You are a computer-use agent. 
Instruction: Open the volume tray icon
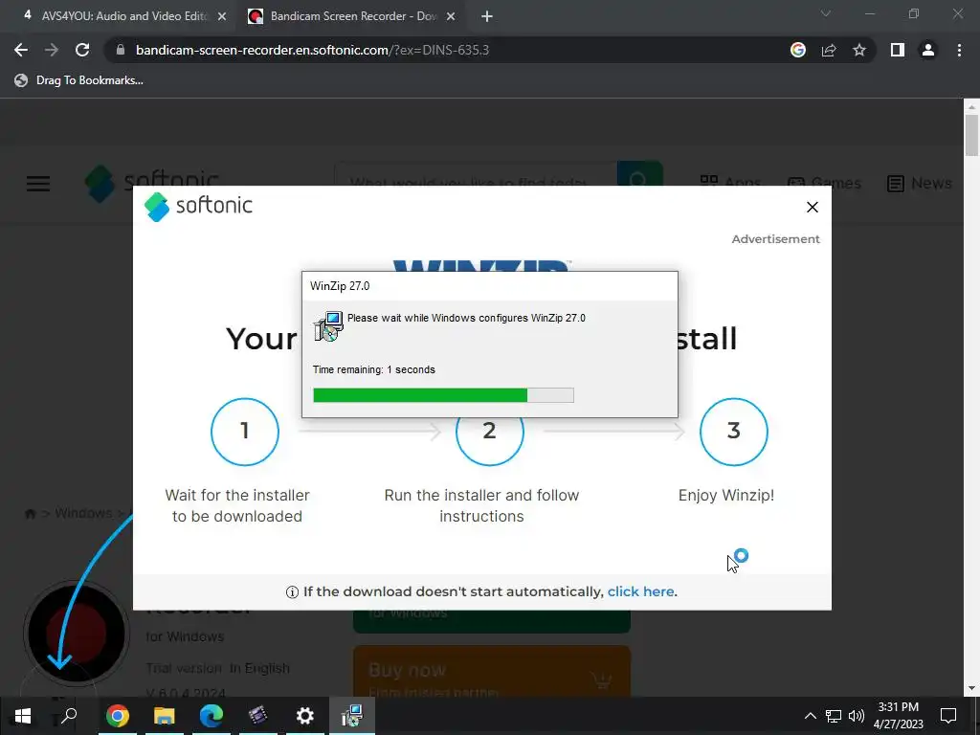pos(857,716)
